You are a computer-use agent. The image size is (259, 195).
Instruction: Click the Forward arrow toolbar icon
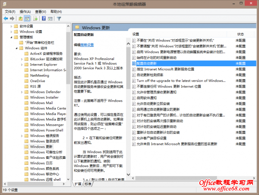(x=12, y=19)
